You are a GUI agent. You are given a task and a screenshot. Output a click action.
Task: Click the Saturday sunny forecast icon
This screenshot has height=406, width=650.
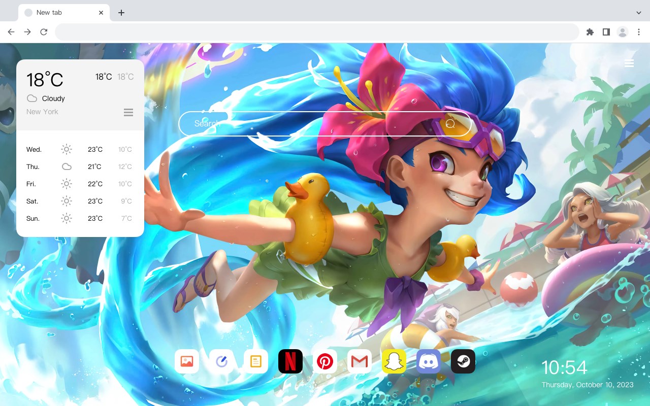click(67, 201)
